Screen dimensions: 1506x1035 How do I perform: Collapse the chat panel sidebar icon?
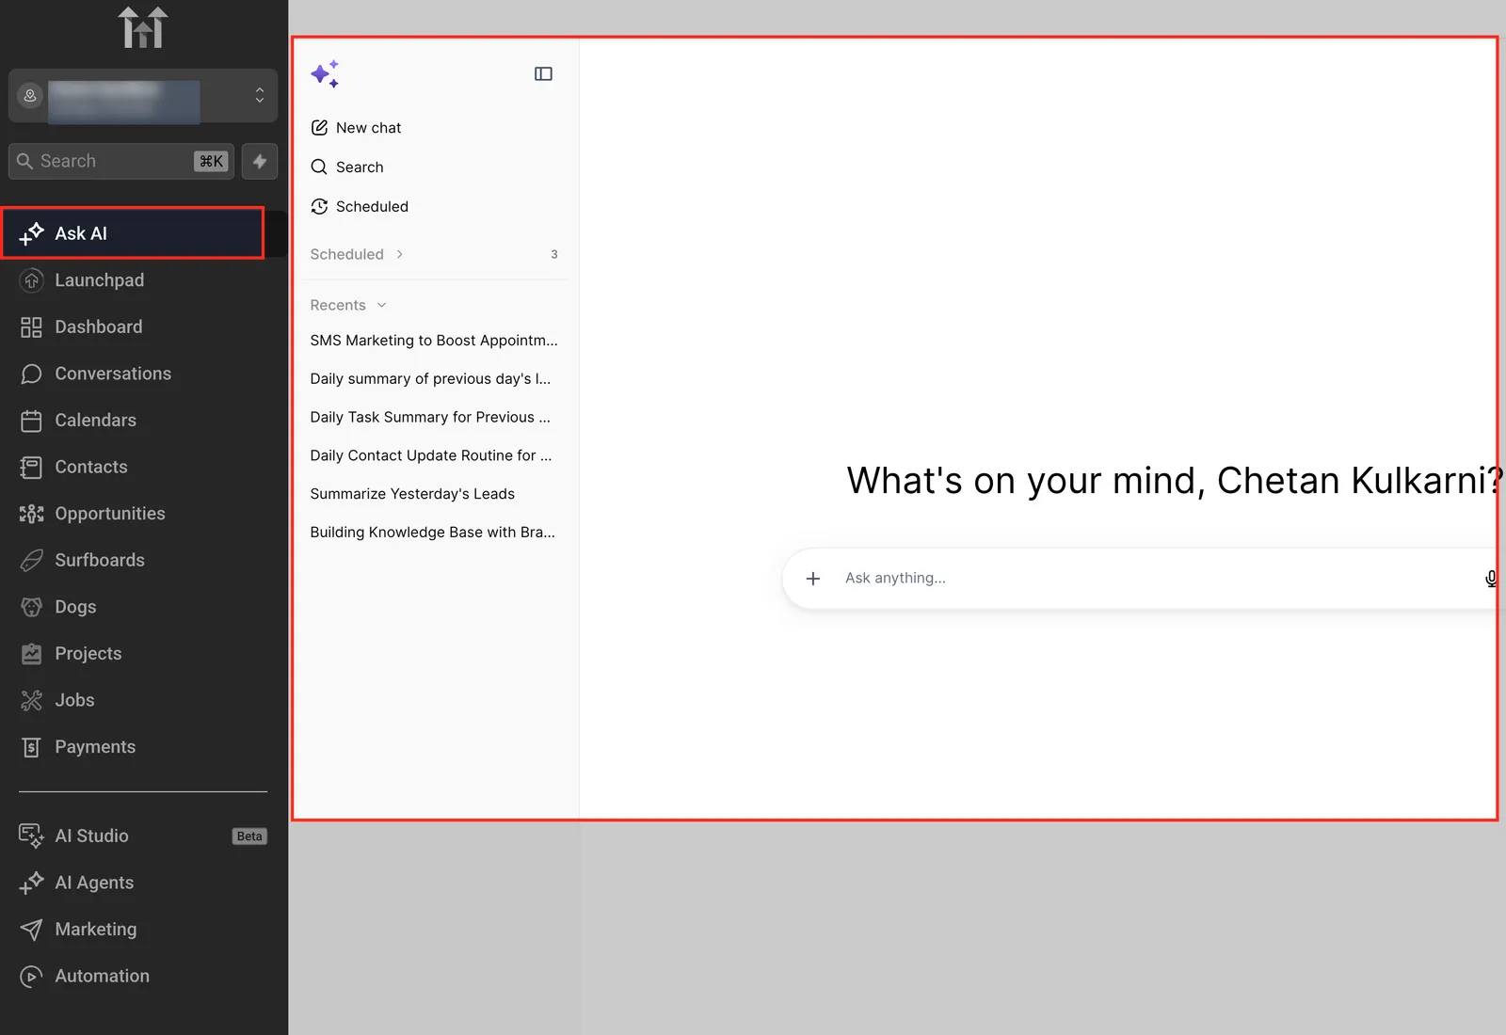coord(543,74)
